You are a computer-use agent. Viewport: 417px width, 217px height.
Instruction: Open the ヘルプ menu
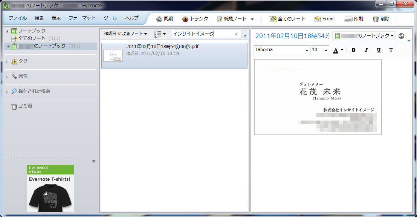[132, 18]
